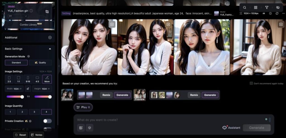
Task: Check the 'Don't recommend again today' box
Action: [251, 83]
